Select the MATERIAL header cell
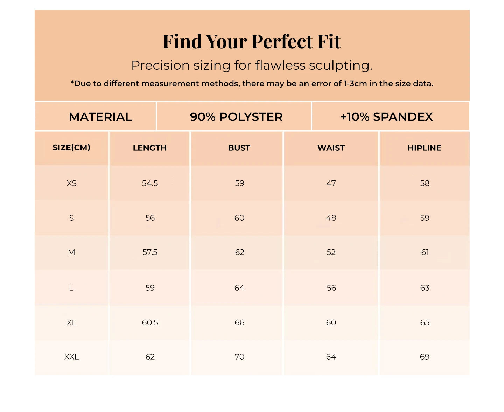This screenshot has height=412, width=504. pos(100,117)
